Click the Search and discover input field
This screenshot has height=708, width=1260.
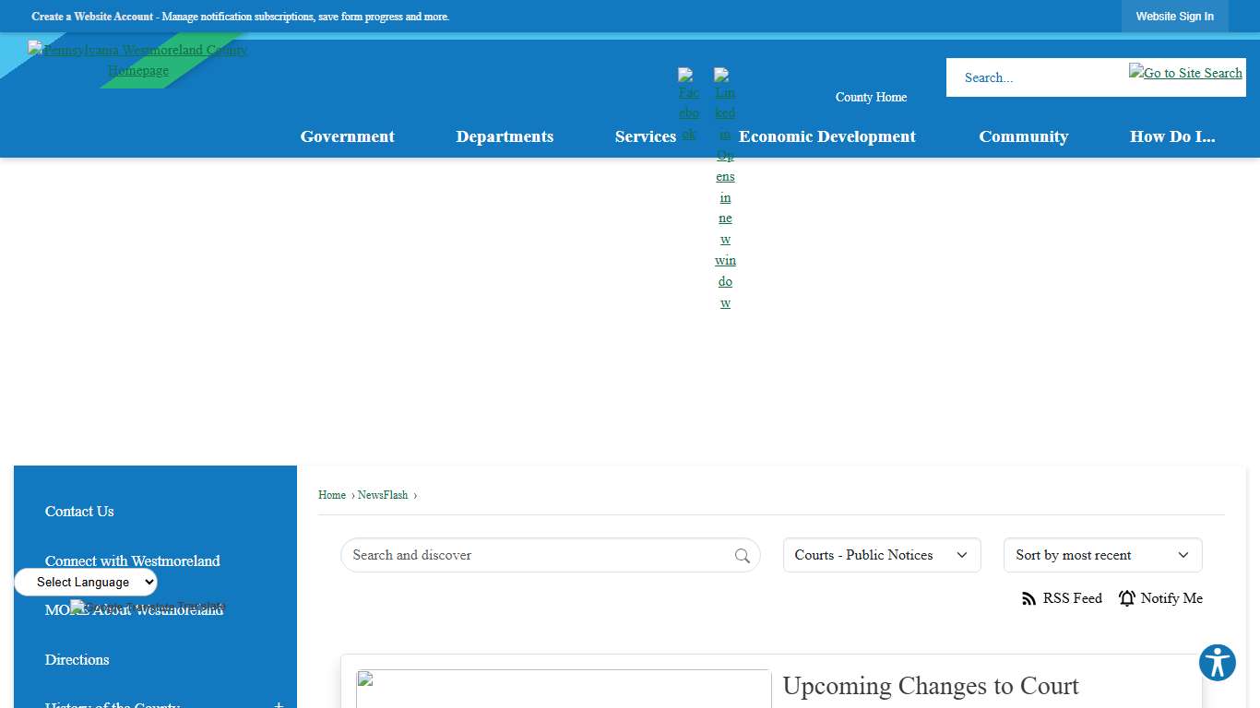[x=535, y=555]
